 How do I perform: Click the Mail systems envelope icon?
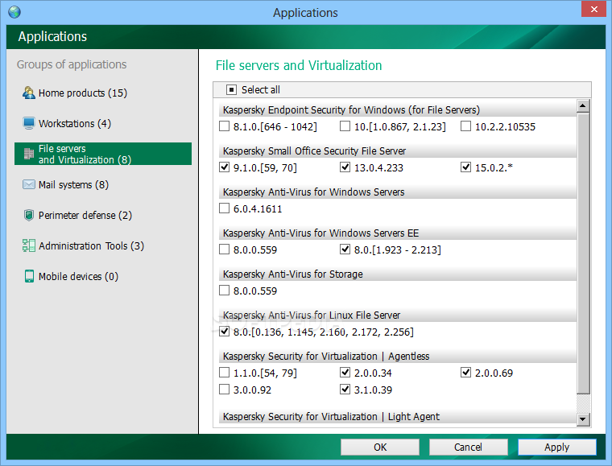click(28, 184)
